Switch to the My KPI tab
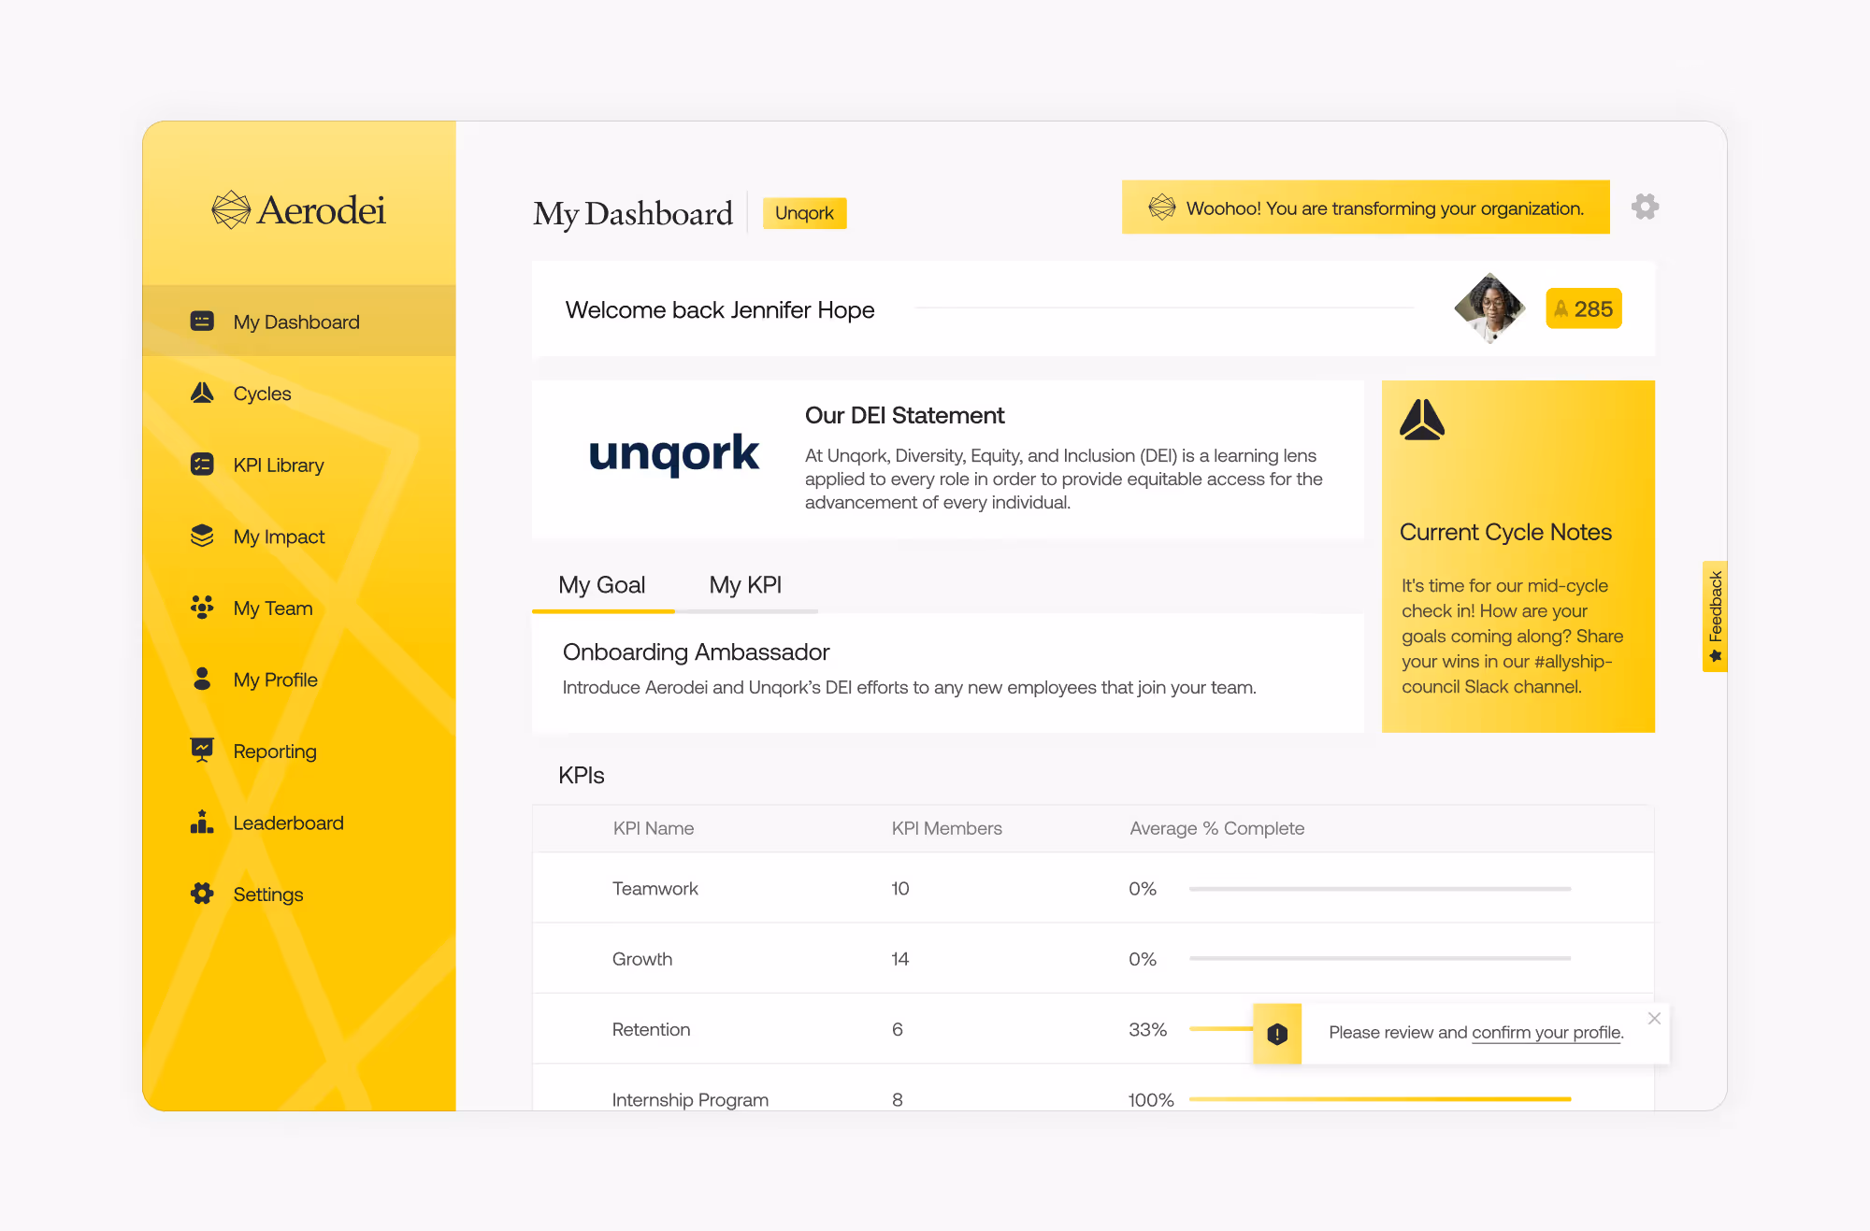Image resolution: width=1870 pixels, height=1231 pixels. pyautogui.click(x=745, y=585)
